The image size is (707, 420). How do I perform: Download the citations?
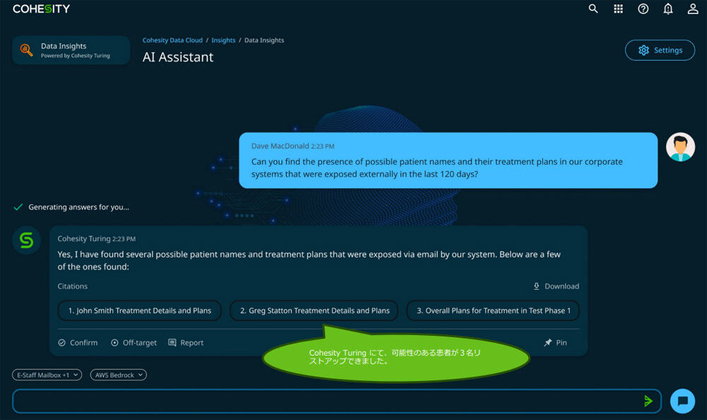(556, 286)
